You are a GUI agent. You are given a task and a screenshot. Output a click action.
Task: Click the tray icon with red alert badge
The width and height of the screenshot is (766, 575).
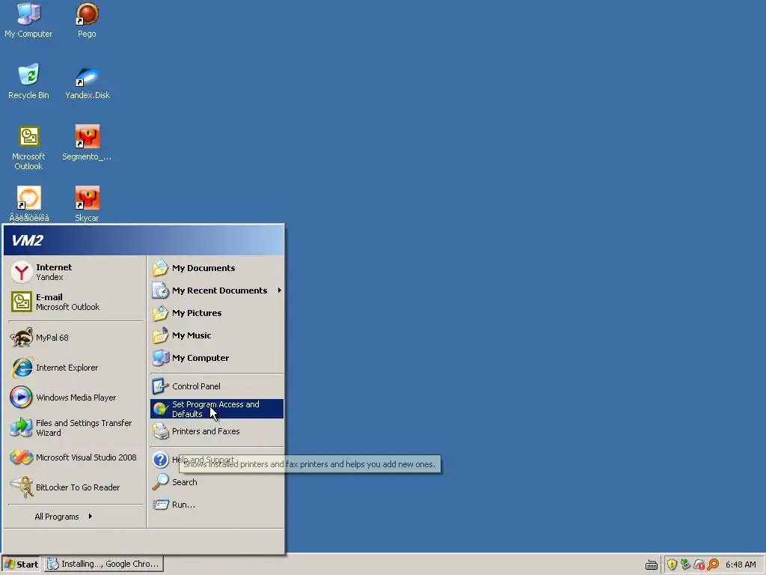[699, 565]
